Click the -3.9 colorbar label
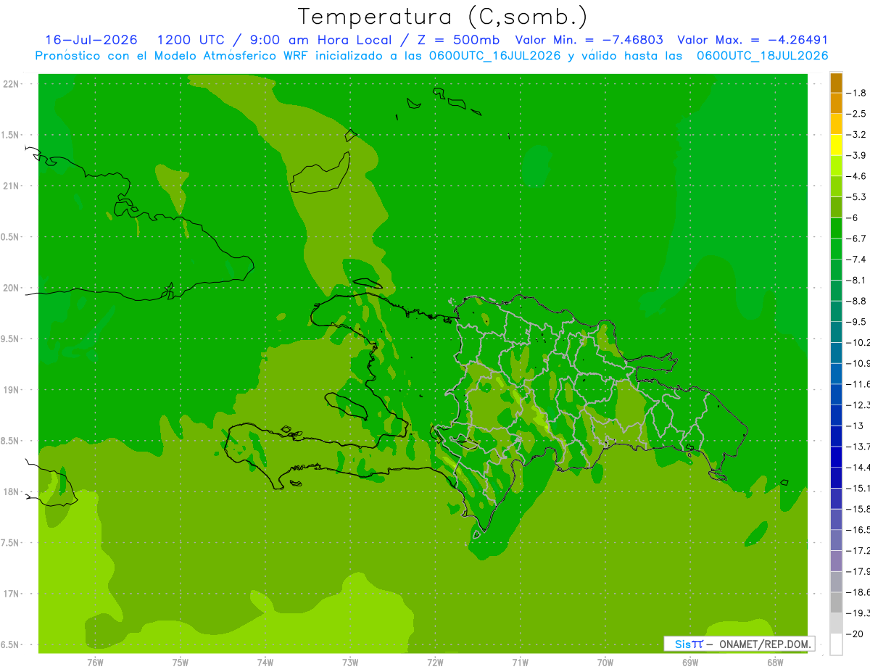This screenshot has width=870, height=672. 856,155
